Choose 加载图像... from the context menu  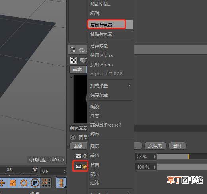click(x=101, y=4)
